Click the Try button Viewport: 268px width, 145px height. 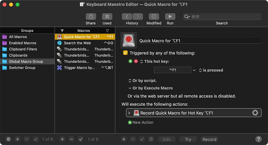tap(188, 139)
